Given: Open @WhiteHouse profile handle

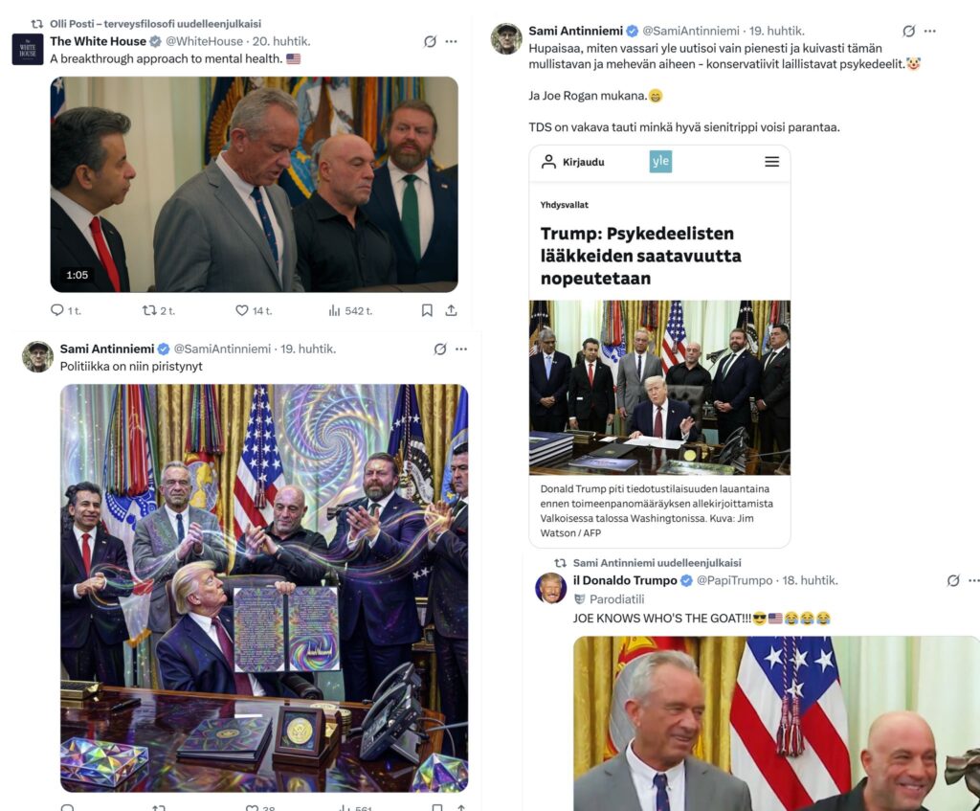Looking at the screenshot, I should coord(205,41).
